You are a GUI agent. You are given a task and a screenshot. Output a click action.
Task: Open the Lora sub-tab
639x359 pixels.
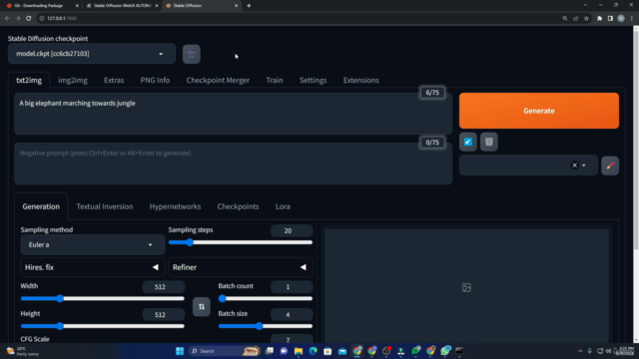(x=283, y=206)
